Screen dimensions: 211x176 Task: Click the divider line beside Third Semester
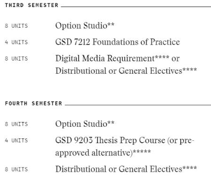coord(136,7)
